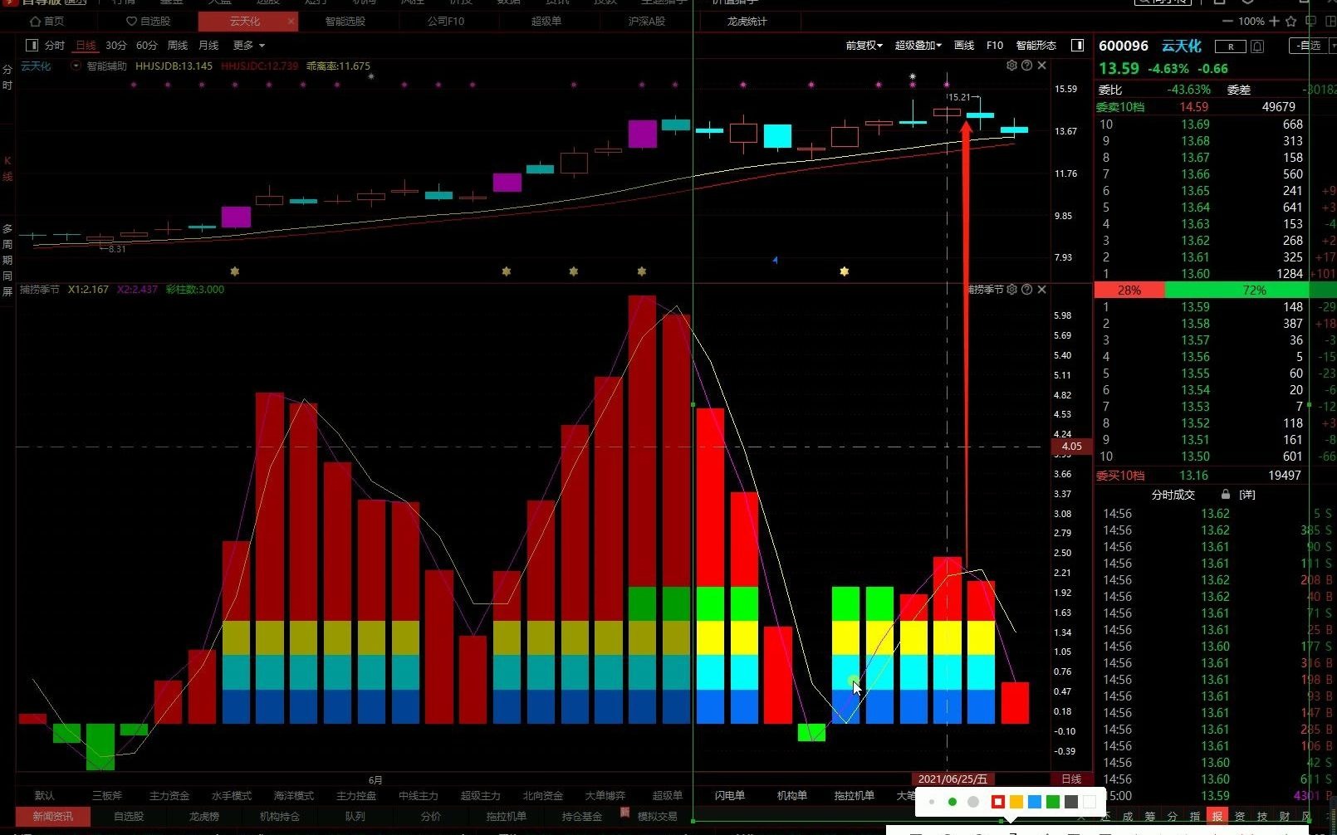1337x835 pixels.
Task: Open the 更多 period dropdown
Action: click(248, 46)
